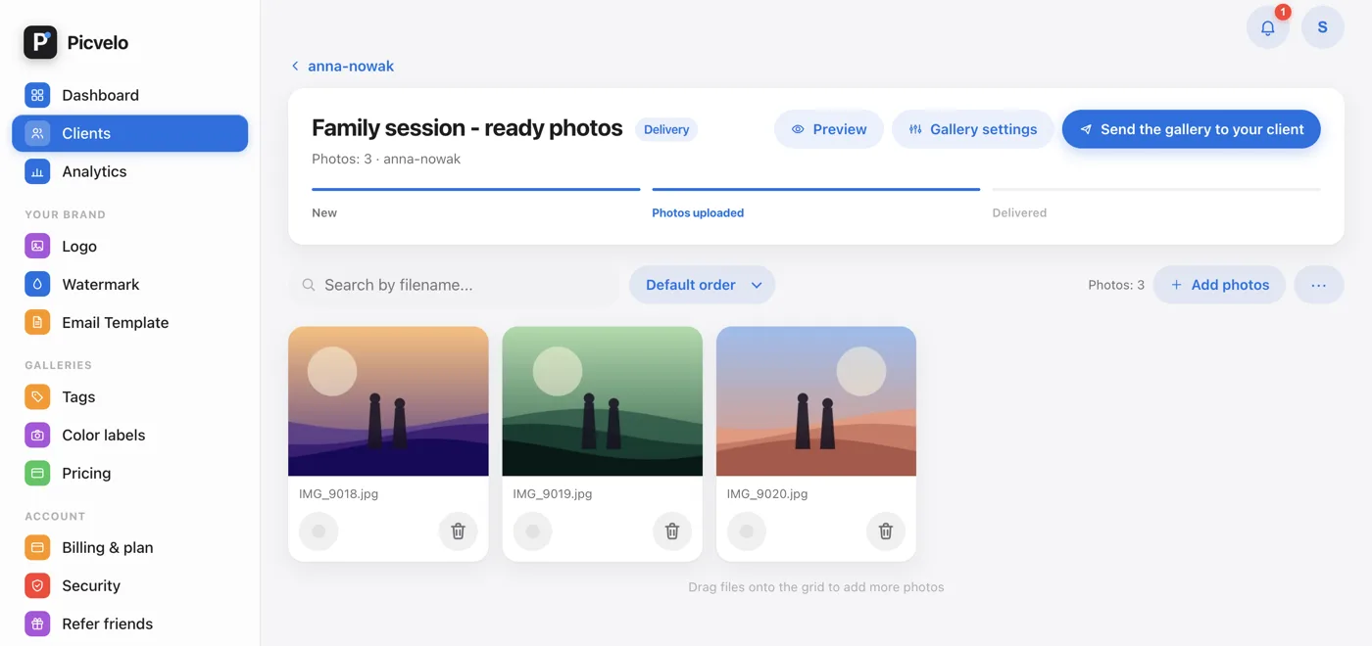Viewport: 1372px width, 646px height.
Task: Open the three-dots more options menu
Action: pos(1318,285)
